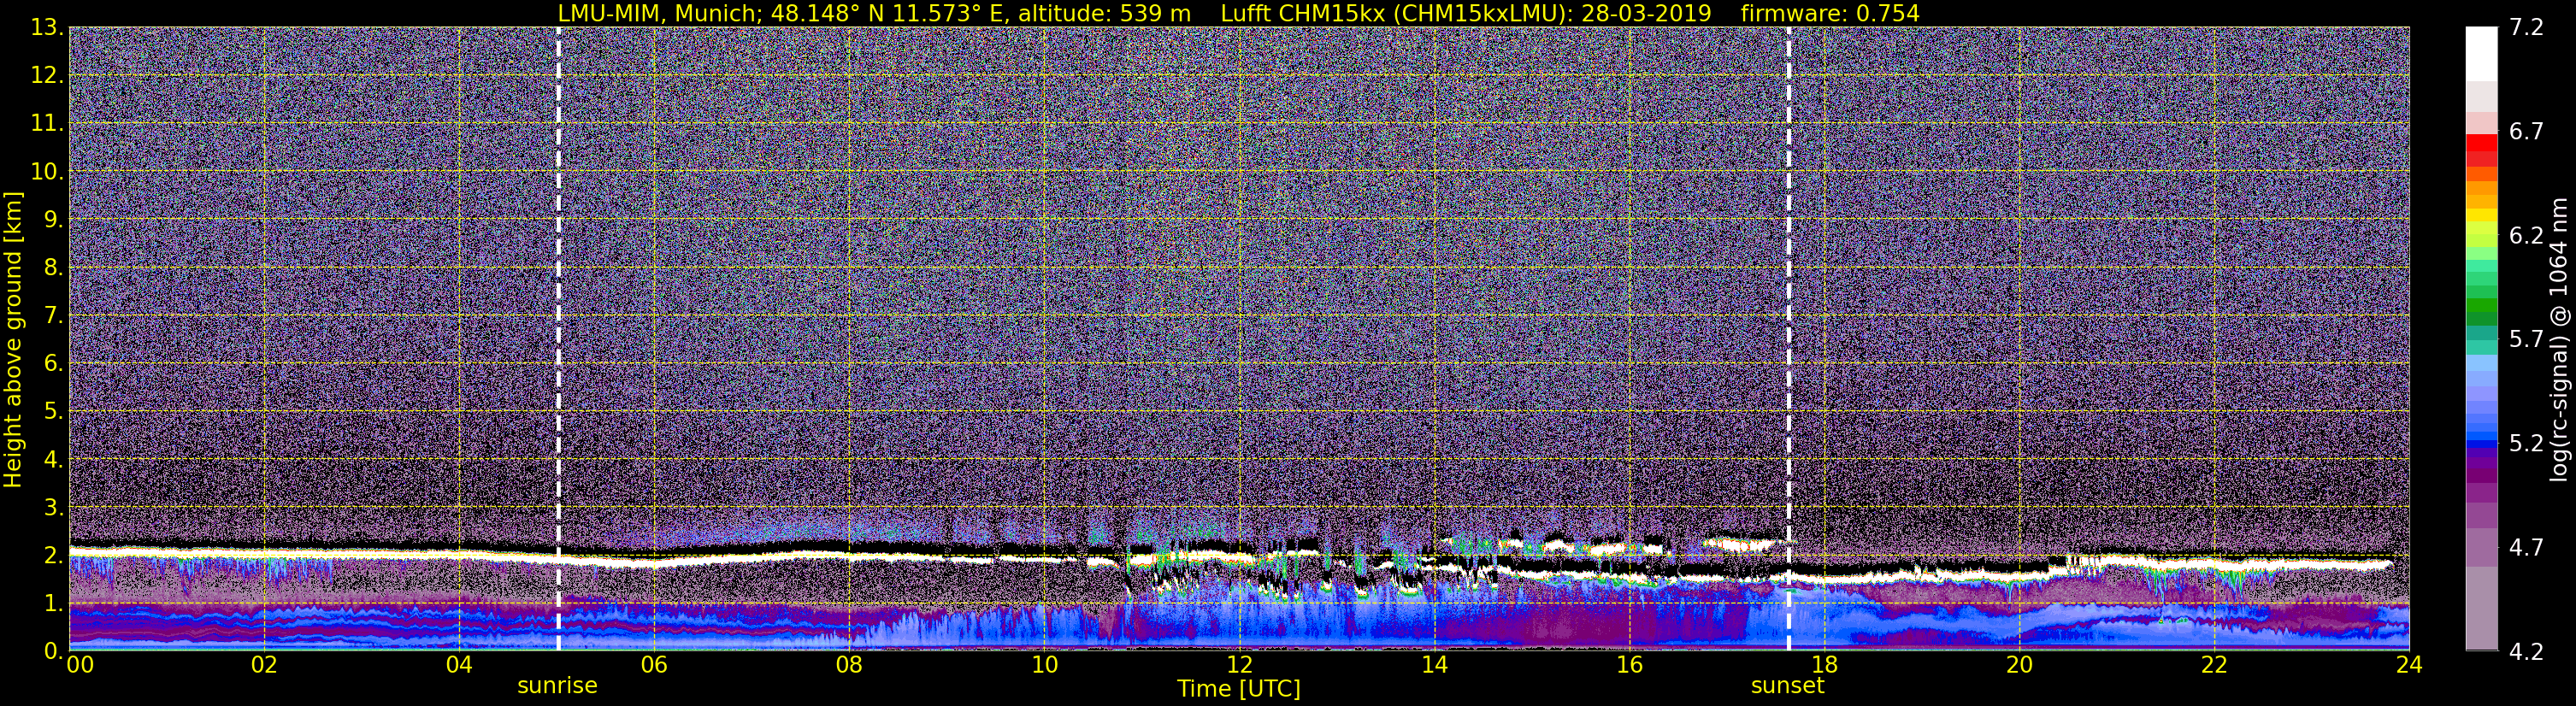
Task: Click the '4.' height tick label
Action: tap(53, 460)
